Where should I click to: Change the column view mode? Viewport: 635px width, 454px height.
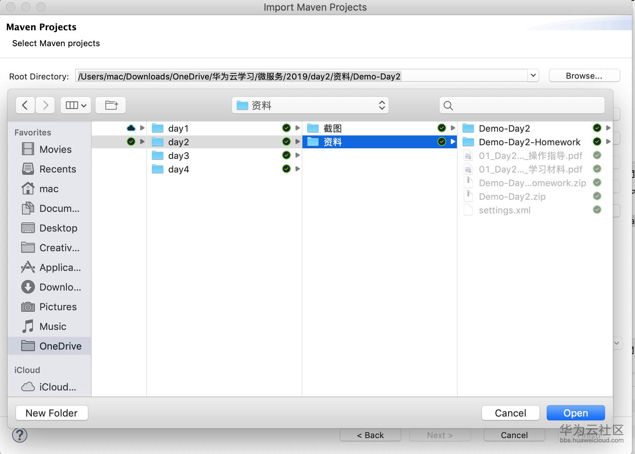pyautogui.click(x=76, y=105)
